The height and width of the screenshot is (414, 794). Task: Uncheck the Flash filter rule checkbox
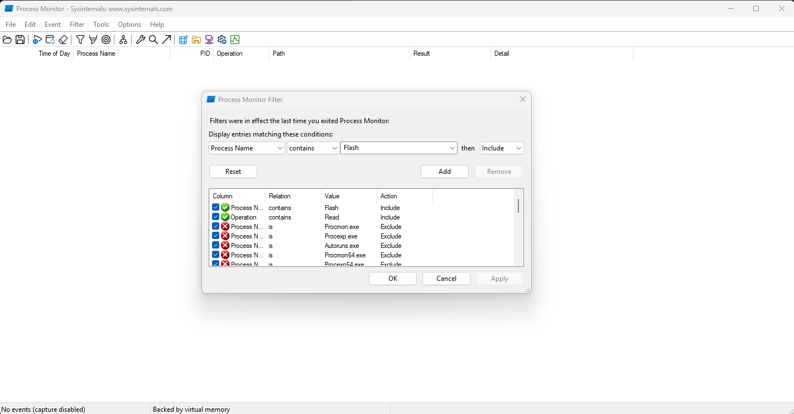pos(216,207)
